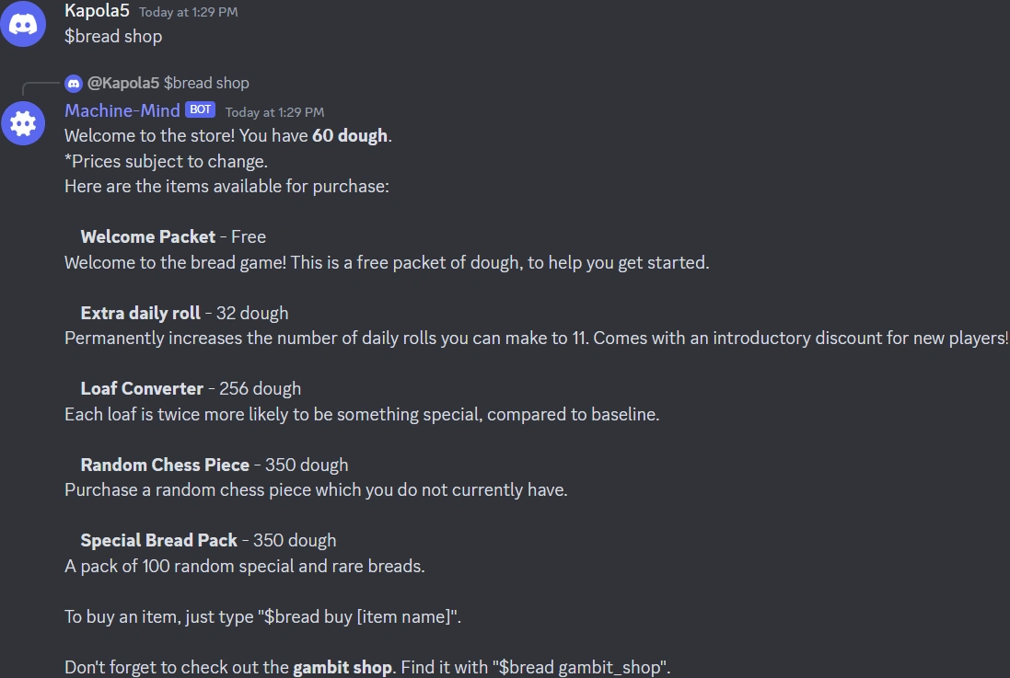Click the Machine-Mind gear avatar
Viewport: 1010px width, 678px height.
pos(23,122)
